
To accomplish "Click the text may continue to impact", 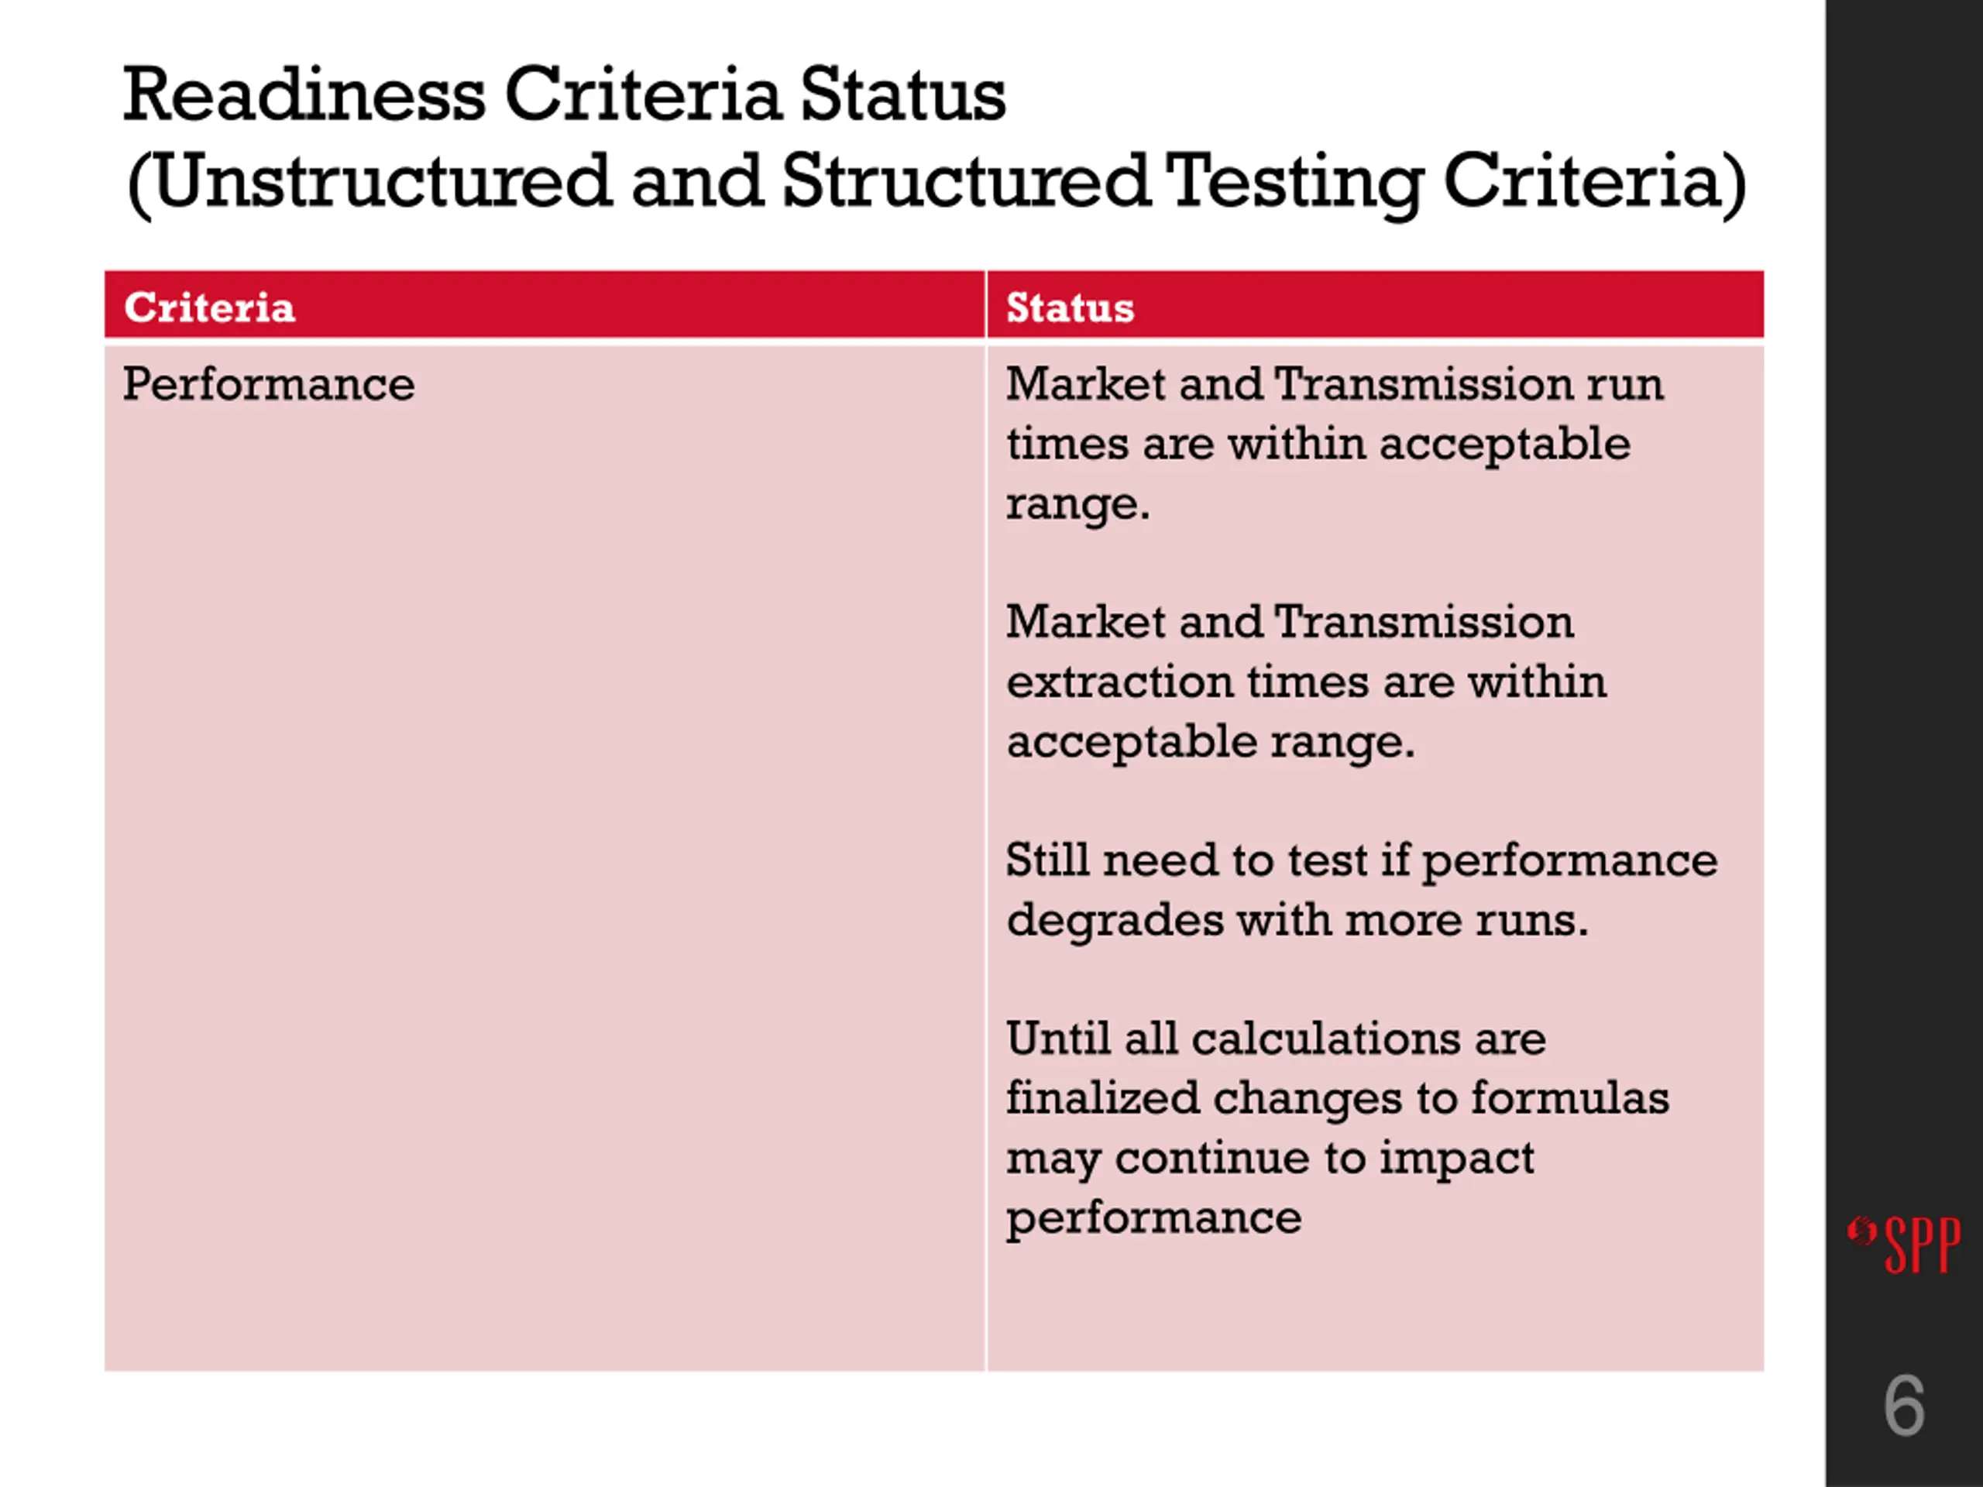I will (1270, 1159).
